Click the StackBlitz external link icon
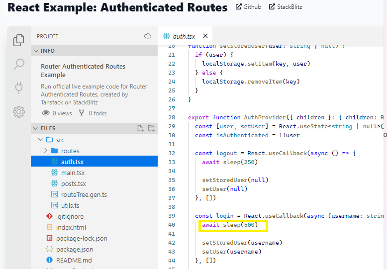This screenshot has width=387, height=269. click(272, 6)
